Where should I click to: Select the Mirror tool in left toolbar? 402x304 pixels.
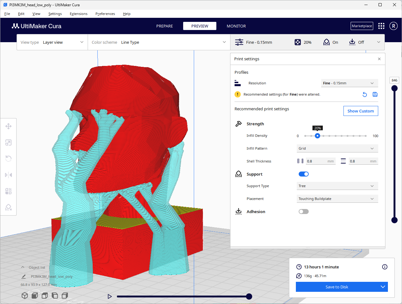point(8,175)
